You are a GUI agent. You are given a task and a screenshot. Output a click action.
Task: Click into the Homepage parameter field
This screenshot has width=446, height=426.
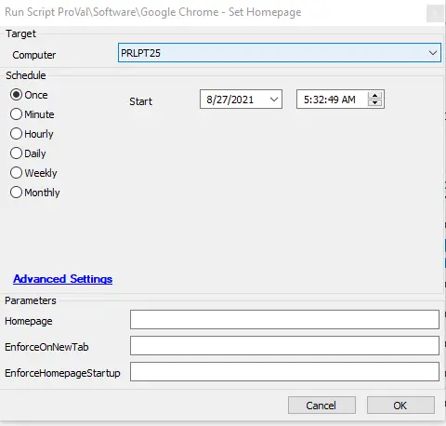(284, 320)
